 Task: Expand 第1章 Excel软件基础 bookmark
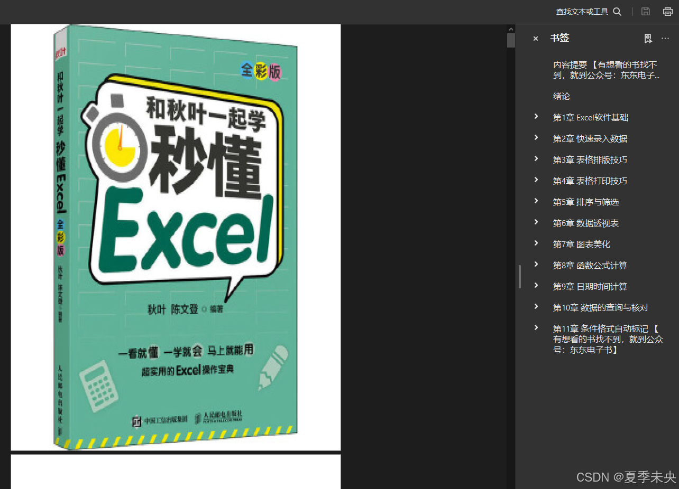pyautogui.click(x=536, y=117)
